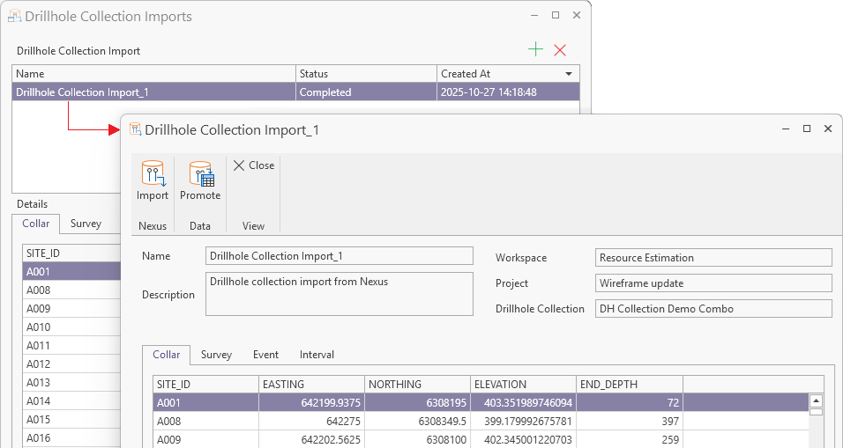Image resolution: width=843 pixels, height=448 pixels.
Task: Add a new drillhole collection import
Action: (535, 50)
